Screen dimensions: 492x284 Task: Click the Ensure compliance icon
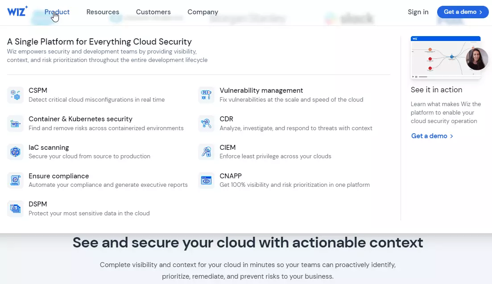click(x=16, y=180)
